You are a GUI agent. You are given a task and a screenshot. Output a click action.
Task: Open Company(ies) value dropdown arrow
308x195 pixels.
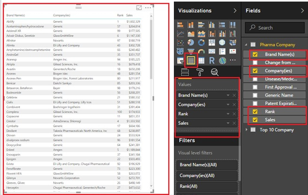[x=228, y=105]
